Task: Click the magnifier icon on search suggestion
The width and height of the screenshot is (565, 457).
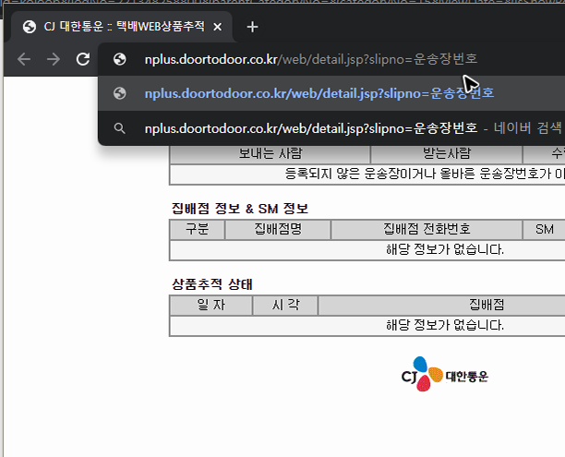Action: 120,128
